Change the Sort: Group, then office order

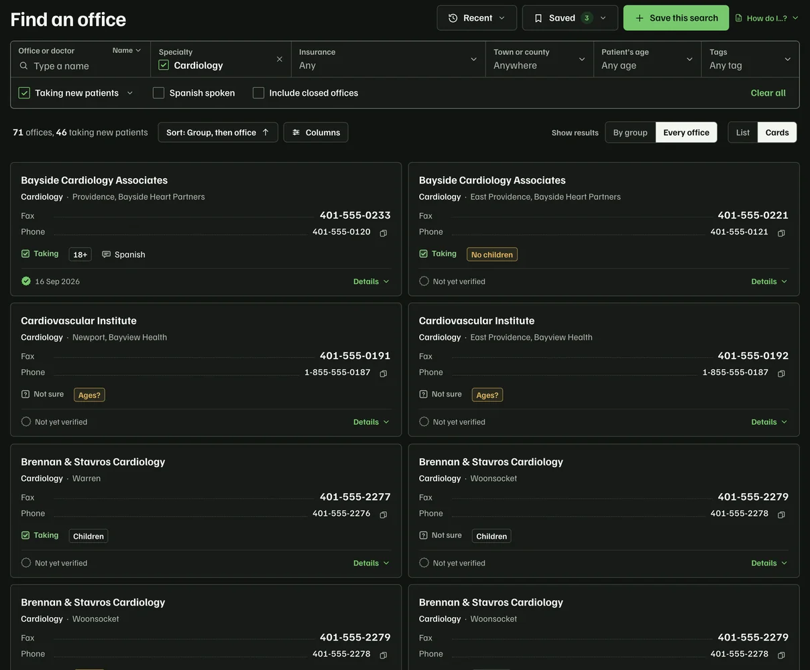point(218,133)
